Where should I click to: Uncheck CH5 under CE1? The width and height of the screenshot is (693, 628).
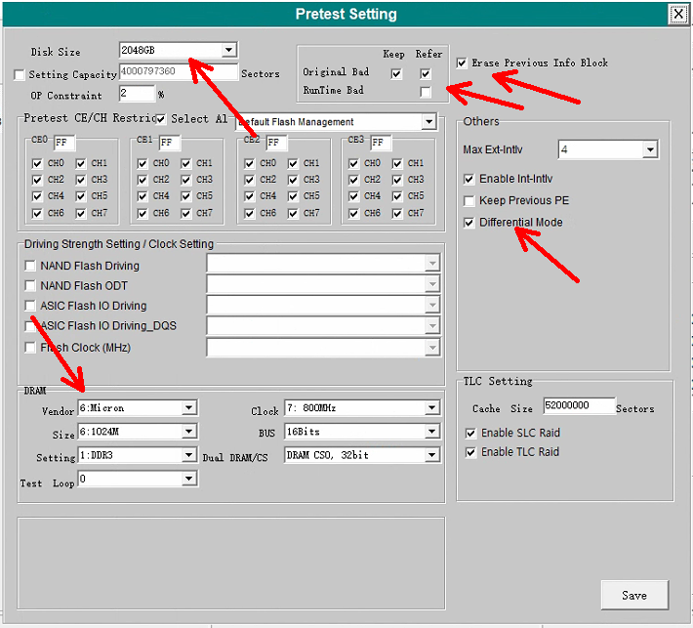[x=185, y=196]
